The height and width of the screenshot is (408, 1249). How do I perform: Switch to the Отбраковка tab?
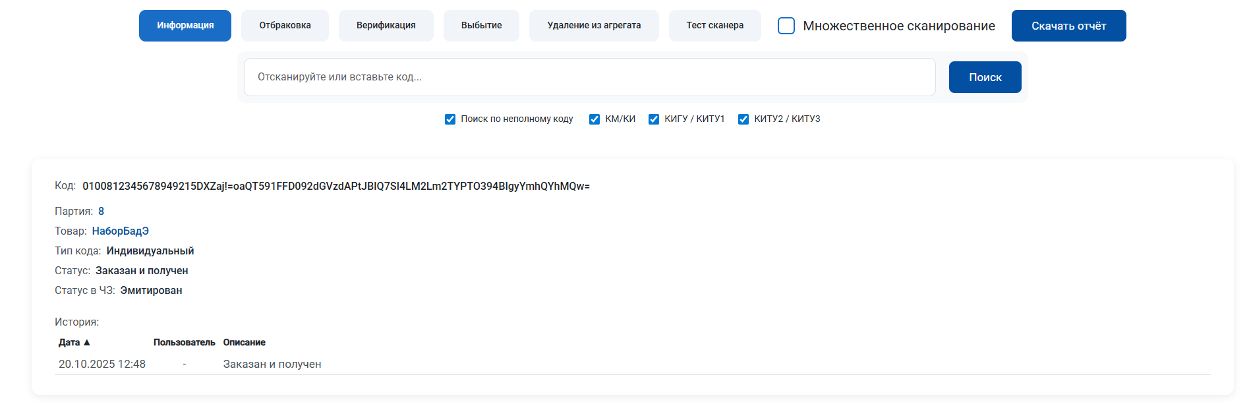[285, 26]
